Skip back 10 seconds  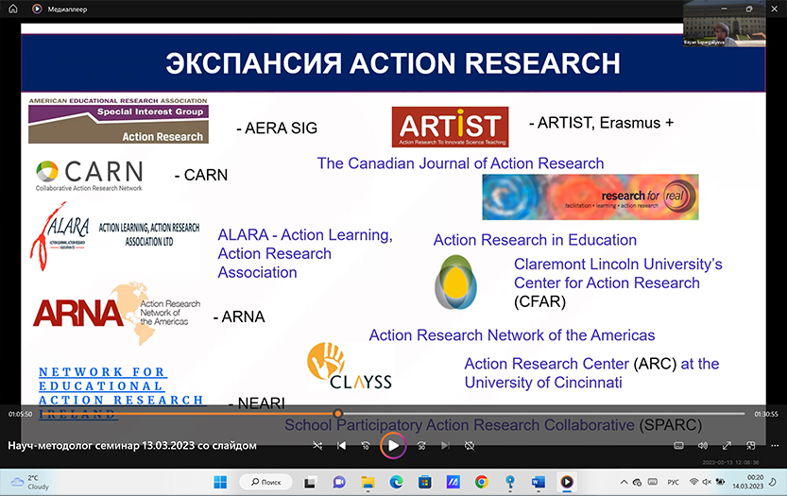tap(366, 445)
